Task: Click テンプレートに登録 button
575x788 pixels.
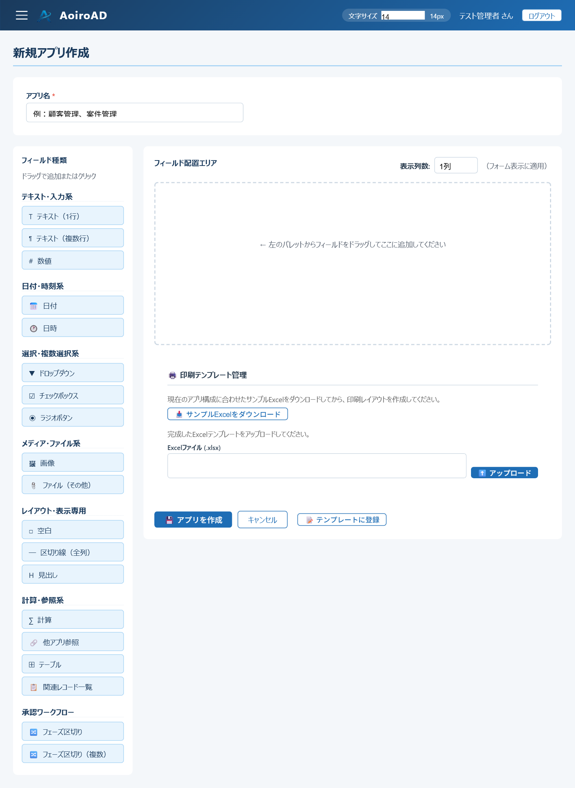Action: (342, 520)
